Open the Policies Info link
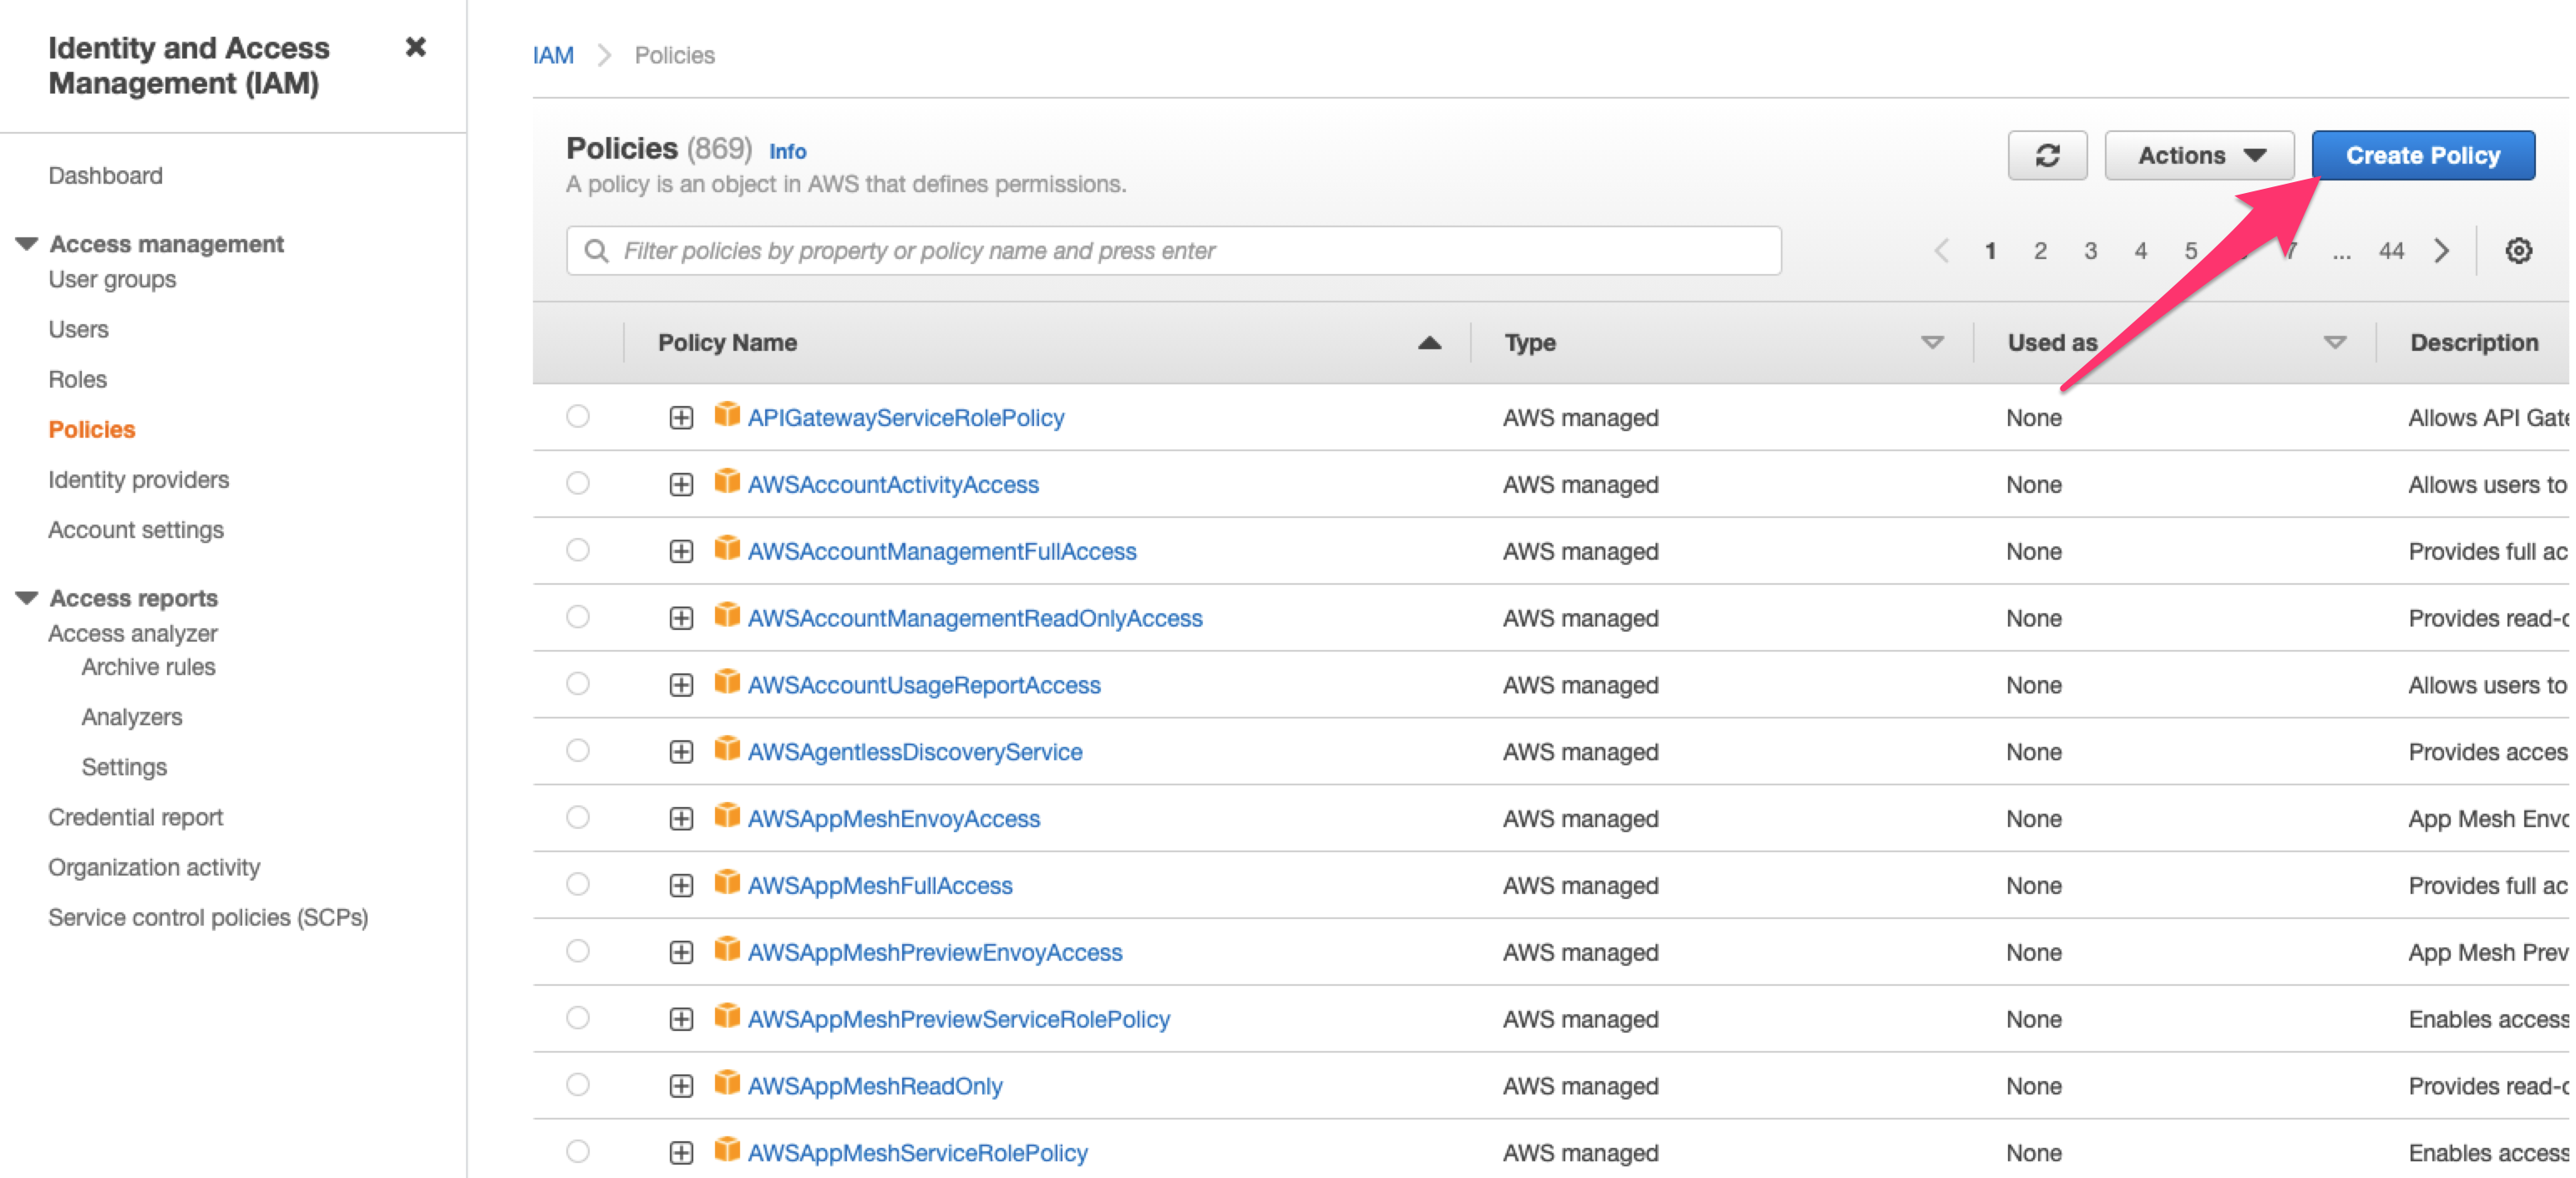The image size is (2576, 1178). [787, 152]
